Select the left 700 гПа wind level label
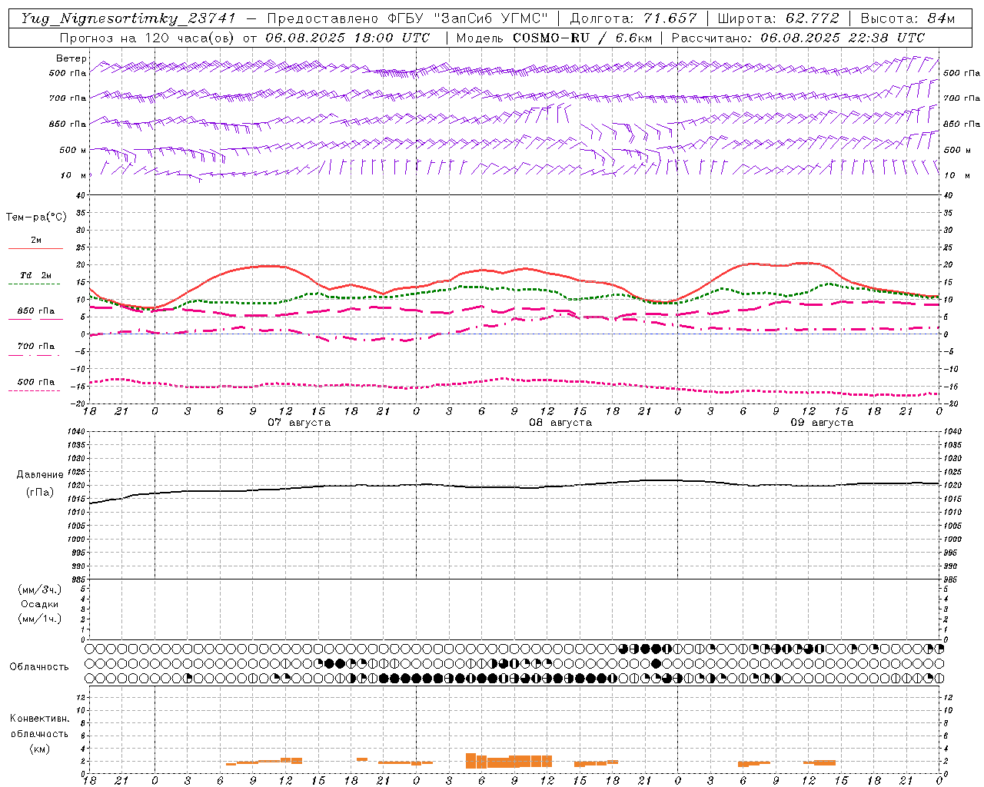Viewport: 984px width, 787px height. [x=68, y=98]
